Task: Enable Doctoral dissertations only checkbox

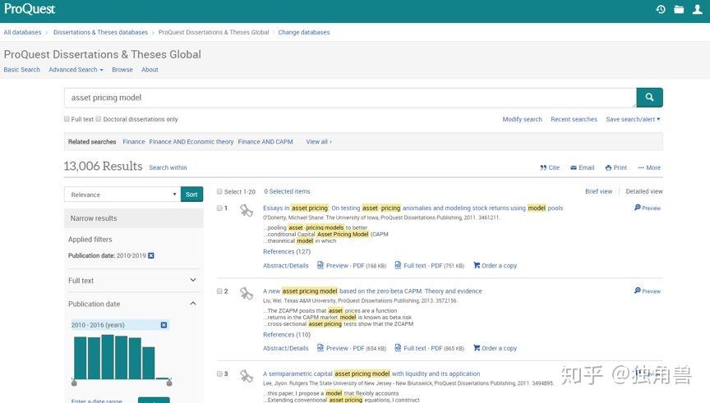Action: [x=99, y=119]
